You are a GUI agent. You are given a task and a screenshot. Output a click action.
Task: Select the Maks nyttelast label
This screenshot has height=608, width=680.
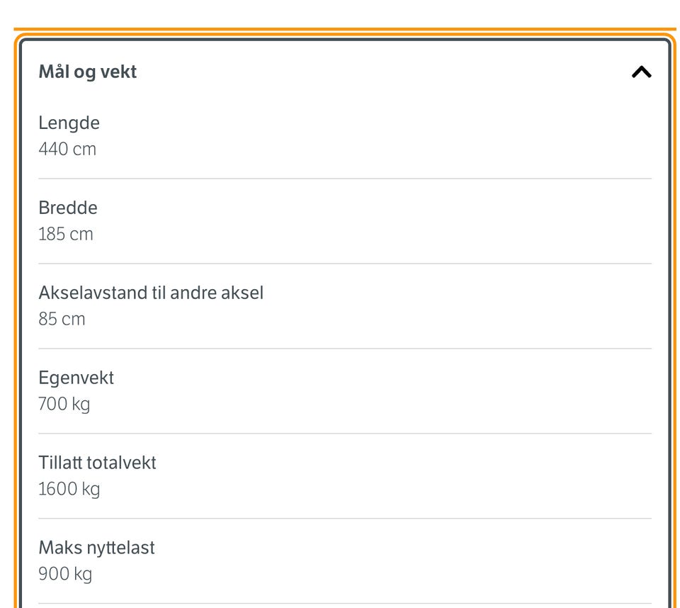click(x=97, y=548)
